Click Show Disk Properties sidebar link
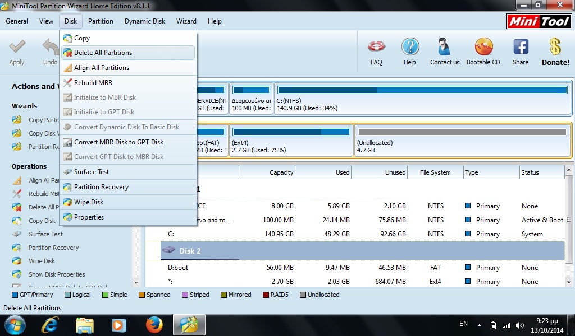 [57, 274]
